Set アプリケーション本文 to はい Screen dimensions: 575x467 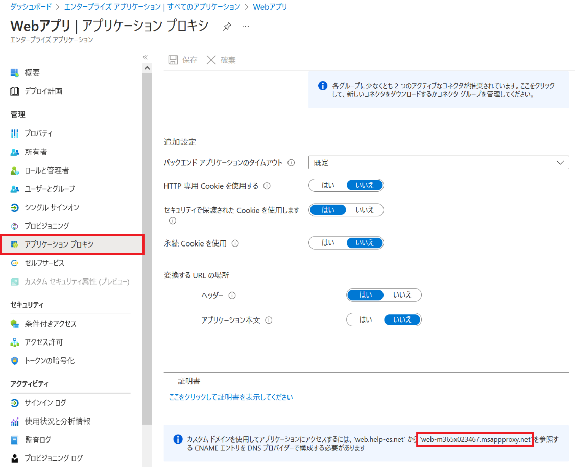tap(366, 319)
